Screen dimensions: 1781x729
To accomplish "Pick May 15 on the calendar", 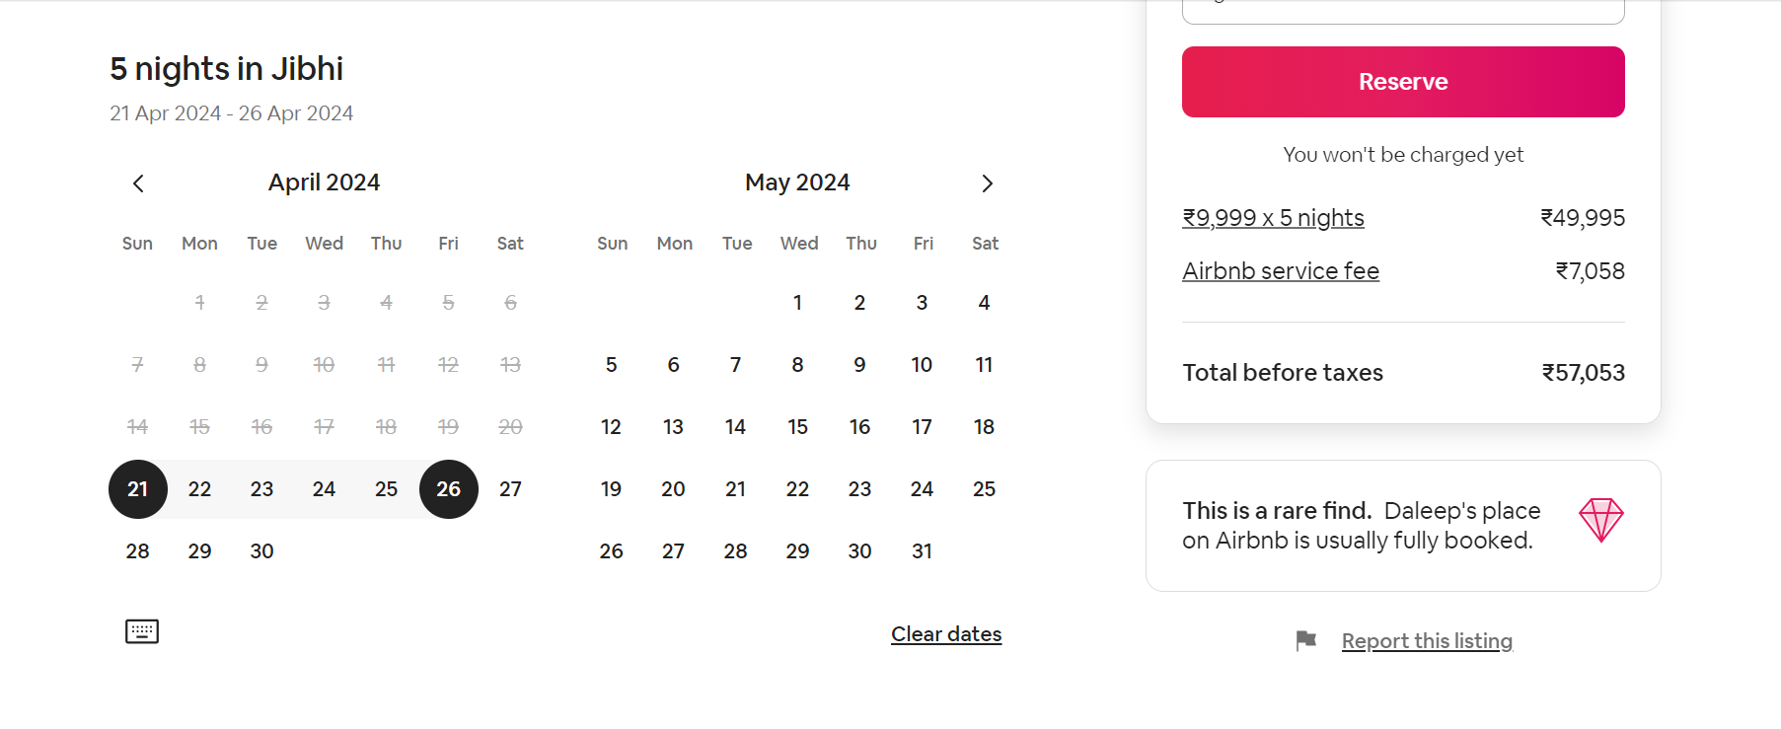I will 797,426.
